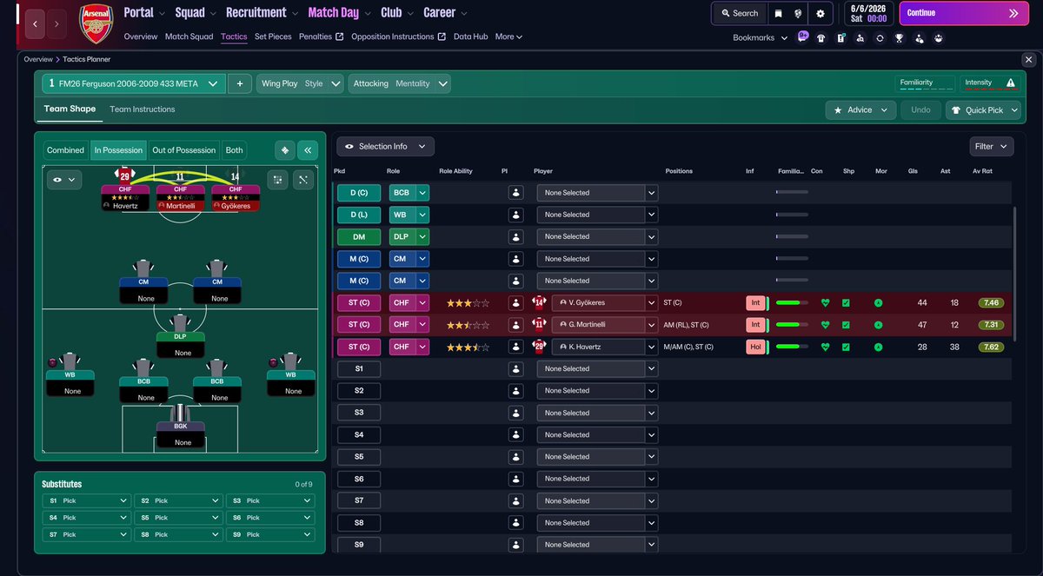Select Out of Possession pitch view

[x=184, y=150]
